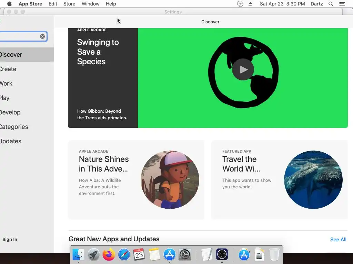Switch to OBS Studio in the Dock
Screen dimensions: 353x264
[222, 254]
